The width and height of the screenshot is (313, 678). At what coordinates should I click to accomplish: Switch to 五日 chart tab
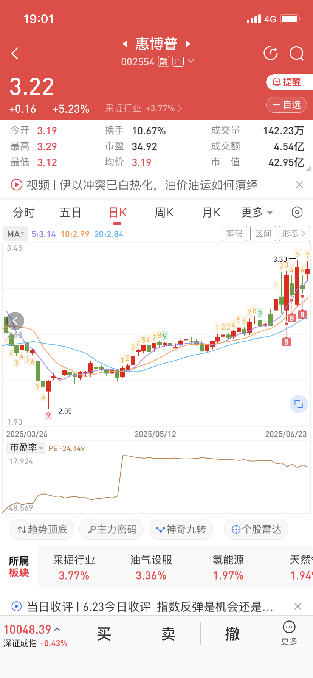[70, 213]
